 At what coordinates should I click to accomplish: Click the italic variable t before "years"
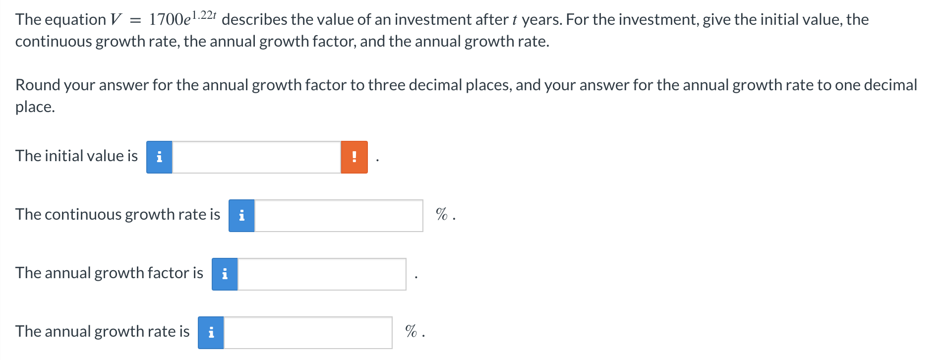pos(515,20)
